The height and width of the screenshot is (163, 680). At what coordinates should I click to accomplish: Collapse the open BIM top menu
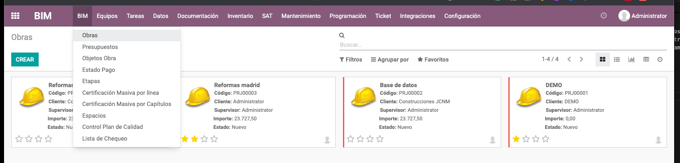tap(82, 16)
